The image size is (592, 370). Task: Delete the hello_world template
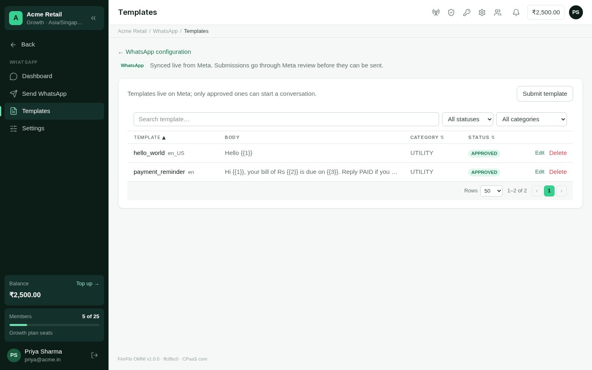pos(558,153)
